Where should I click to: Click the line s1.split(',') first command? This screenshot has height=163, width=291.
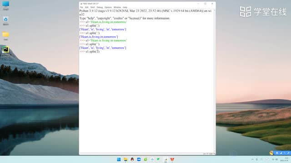[92, 25]
